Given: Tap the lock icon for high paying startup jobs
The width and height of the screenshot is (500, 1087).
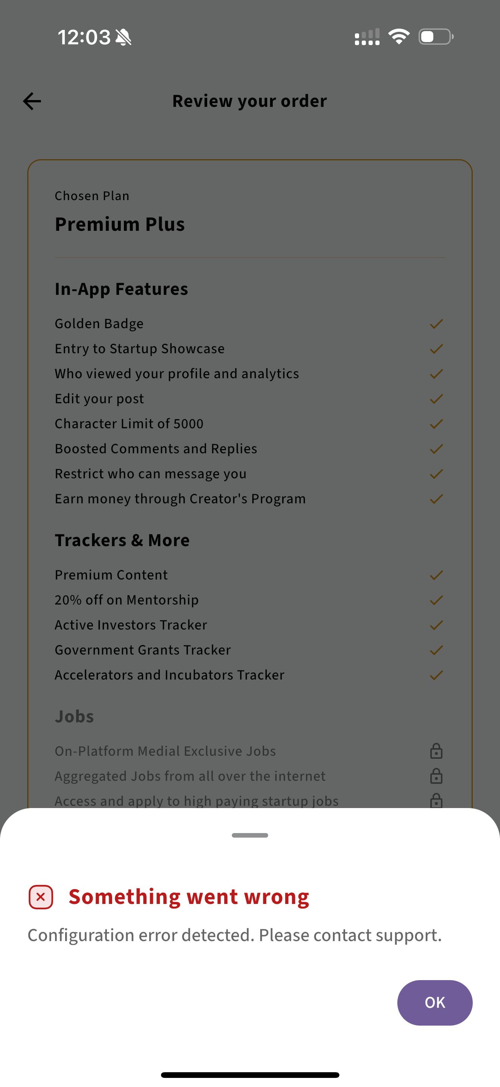Looking at the screenshot, I should point(436,800).
